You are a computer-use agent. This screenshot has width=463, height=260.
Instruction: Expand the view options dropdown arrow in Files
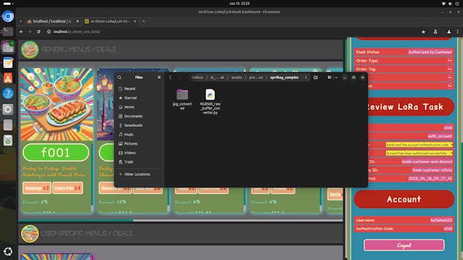pyautogui.click(x=336, y=77)
